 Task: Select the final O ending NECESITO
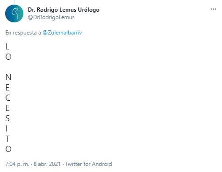[x=8, y=149]
